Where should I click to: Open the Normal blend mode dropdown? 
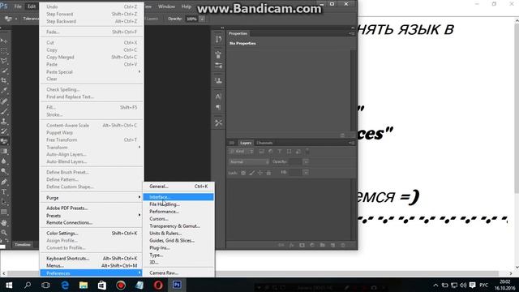click(x=249, y=162)
